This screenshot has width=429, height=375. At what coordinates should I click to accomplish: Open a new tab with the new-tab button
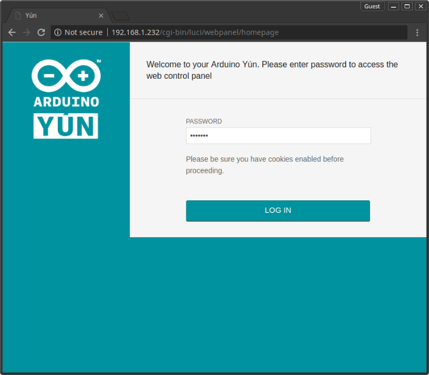click(120, 16)
